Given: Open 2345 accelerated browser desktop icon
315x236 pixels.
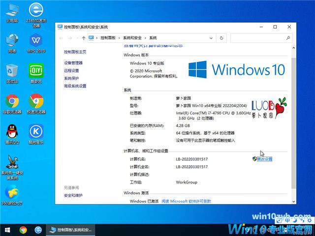Looking at the screenshot, I should (36, 14).
